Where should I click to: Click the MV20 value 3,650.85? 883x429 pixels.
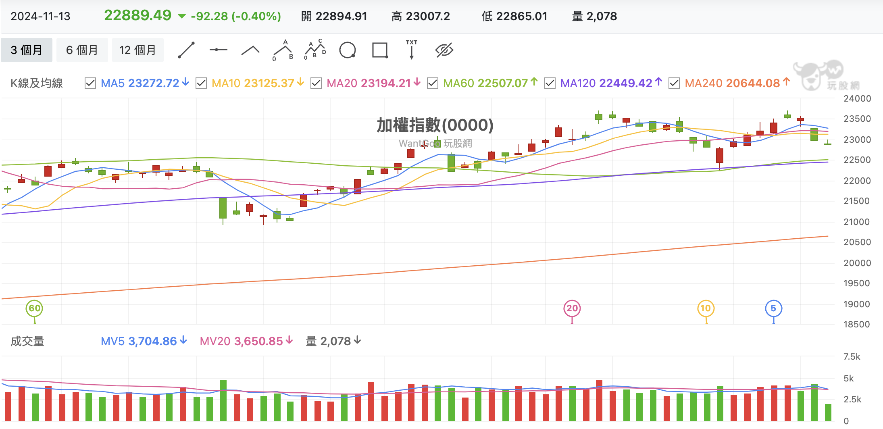click(x=258, y=341)
